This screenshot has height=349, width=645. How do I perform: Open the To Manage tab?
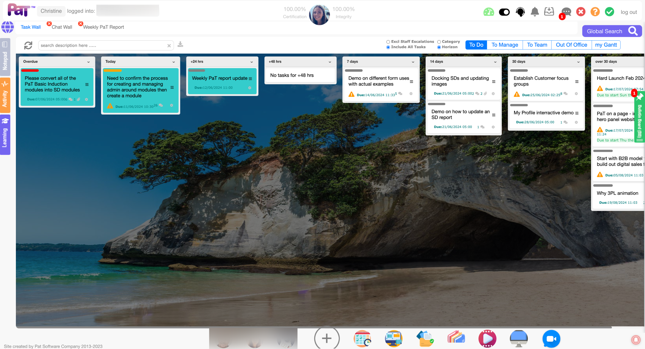pyautogui.click(x=505, y=45)
